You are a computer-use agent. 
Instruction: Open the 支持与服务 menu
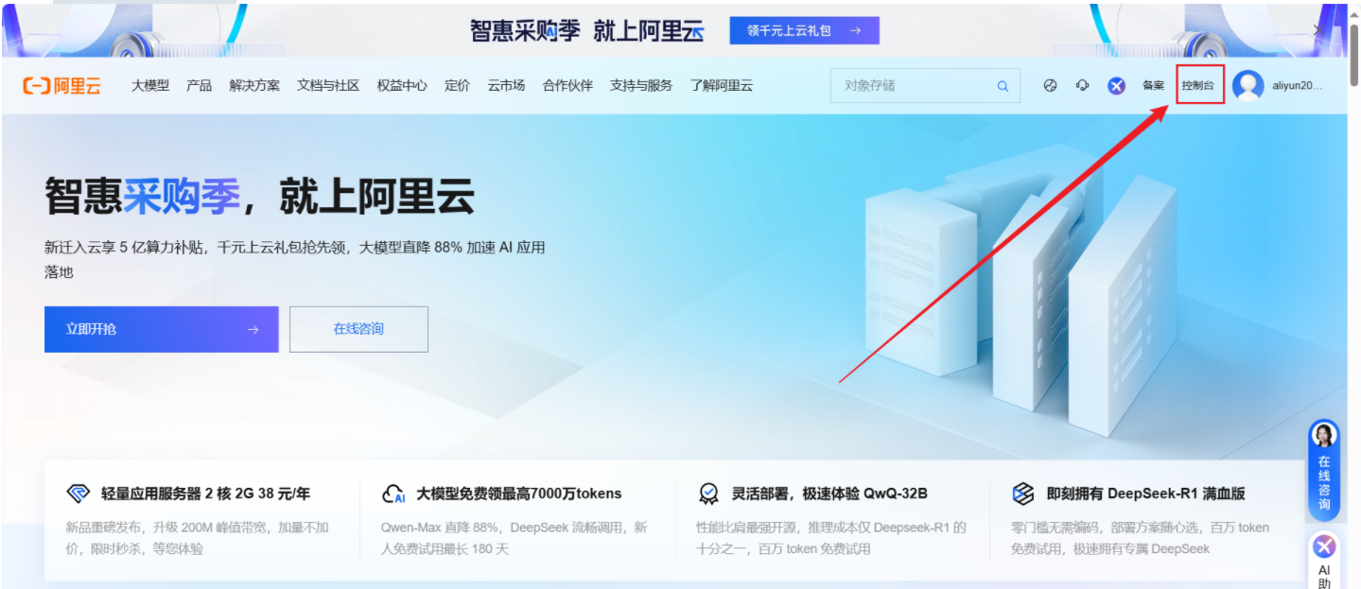[x=641, y=85]
